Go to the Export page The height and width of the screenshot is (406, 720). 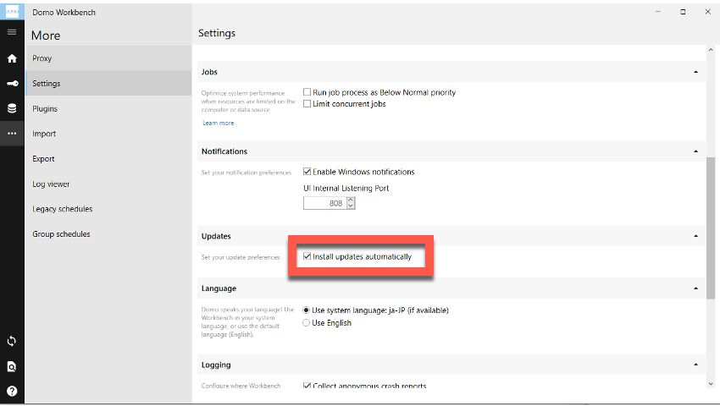click(108, 159)
